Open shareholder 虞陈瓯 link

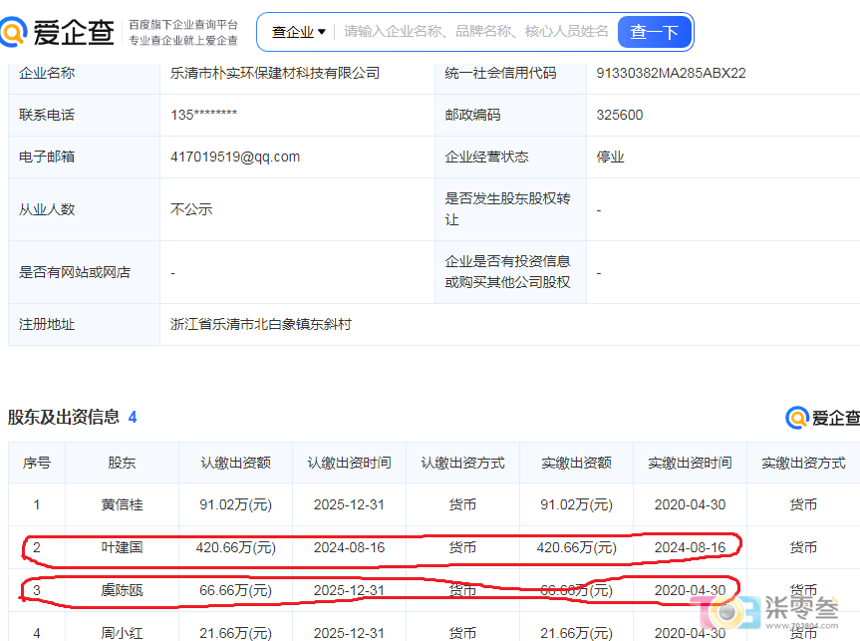coord(122,590)
